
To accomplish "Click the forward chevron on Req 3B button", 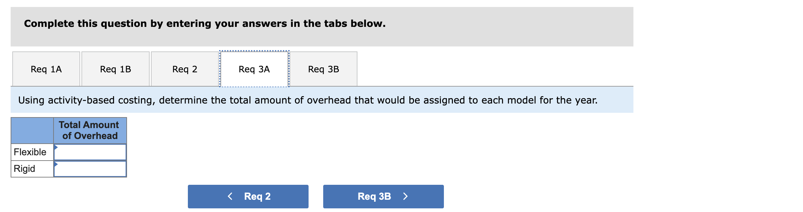I will (406, 196).
